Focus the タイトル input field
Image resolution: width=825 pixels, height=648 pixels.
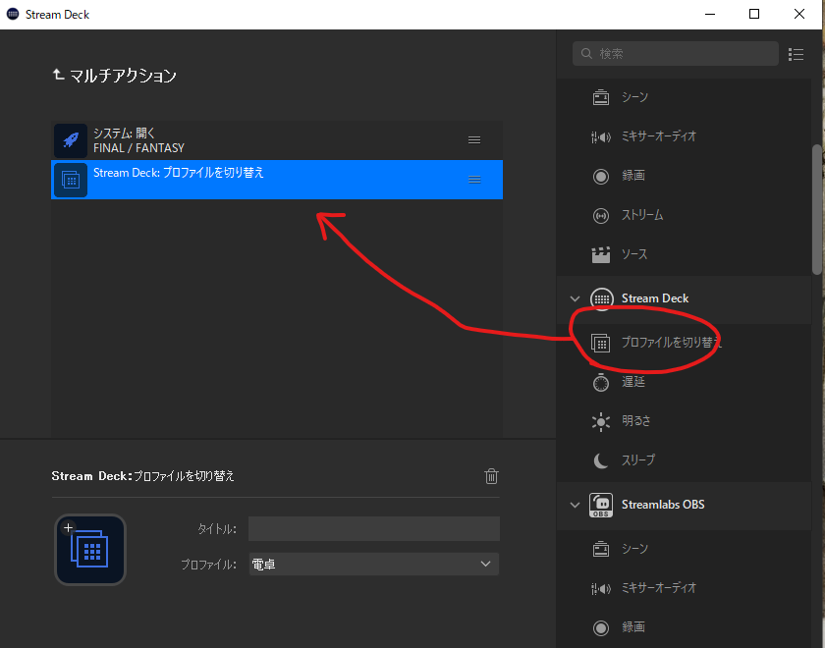[x=373, y=528]
